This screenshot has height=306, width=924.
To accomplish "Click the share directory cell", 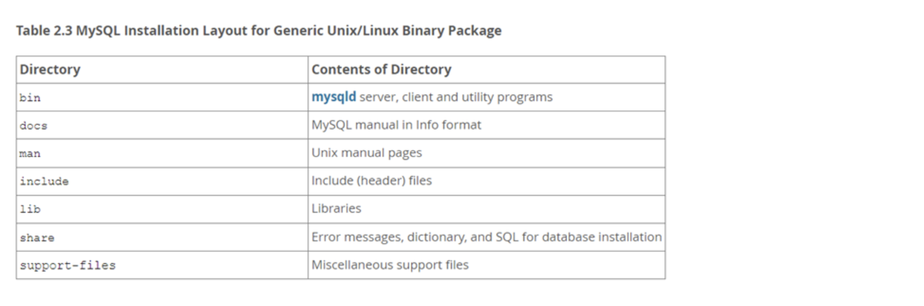I will (162, 237).
